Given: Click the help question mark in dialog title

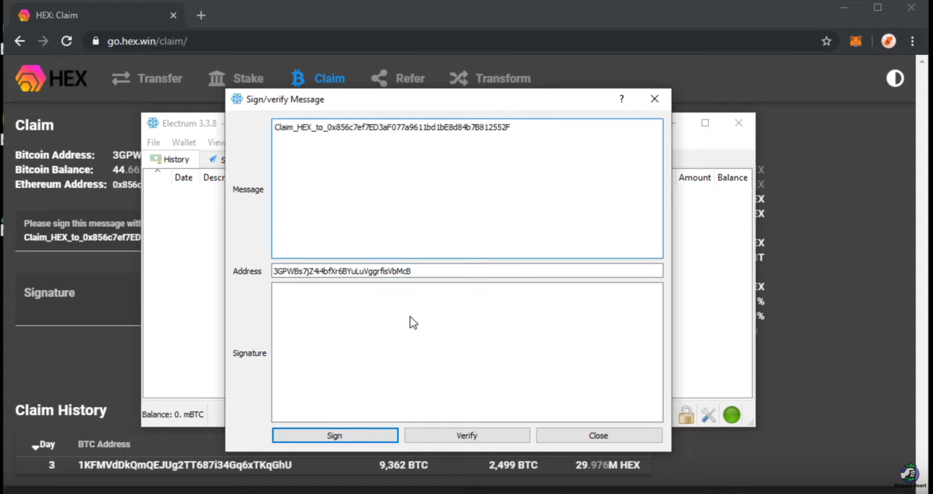Looking at the screenshot, I should click(622, 99).
